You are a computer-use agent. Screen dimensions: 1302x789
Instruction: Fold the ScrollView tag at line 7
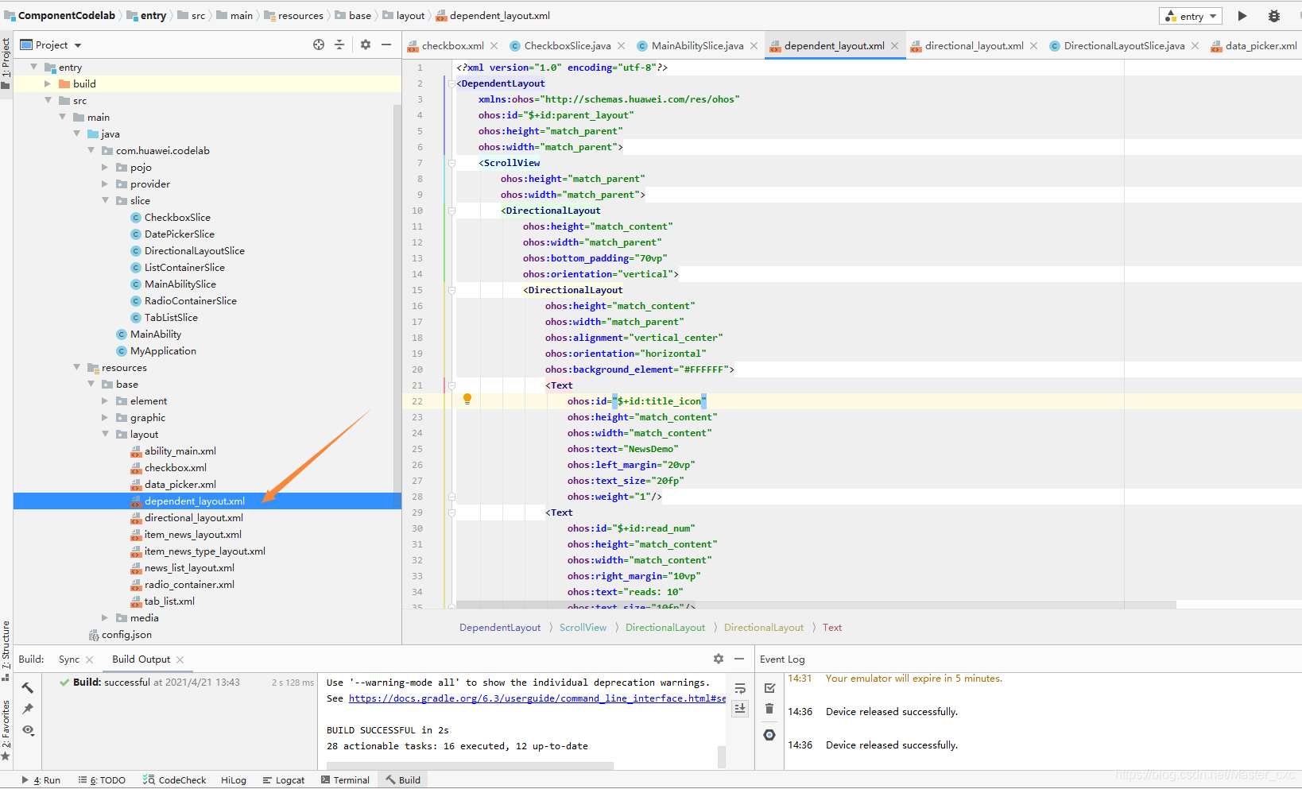[x=451, y=163]
